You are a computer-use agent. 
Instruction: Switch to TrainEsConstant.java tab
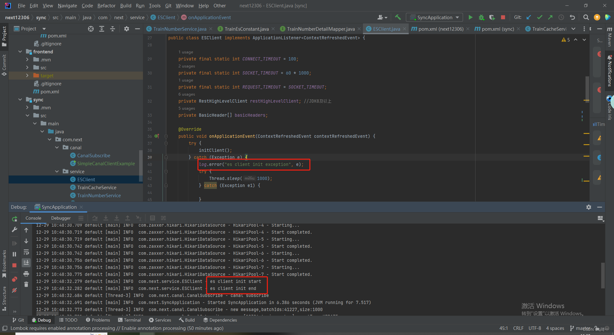point(246,29)
